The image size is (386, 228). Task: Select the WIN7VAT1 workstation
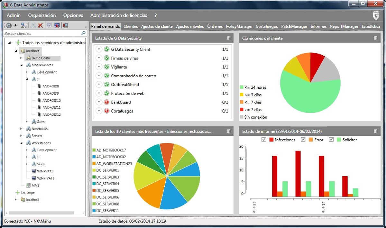click(x=45, y=171)
